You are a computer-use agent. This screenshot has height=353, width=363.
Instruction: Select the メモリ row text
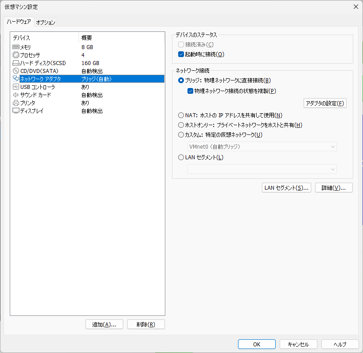25,47
